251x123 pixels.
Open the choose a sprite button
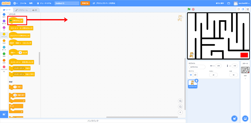234,118
